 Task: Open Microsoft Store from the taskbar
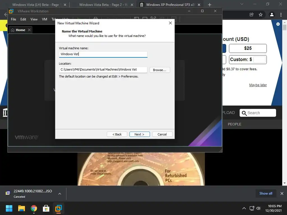(x=46, y=208)
